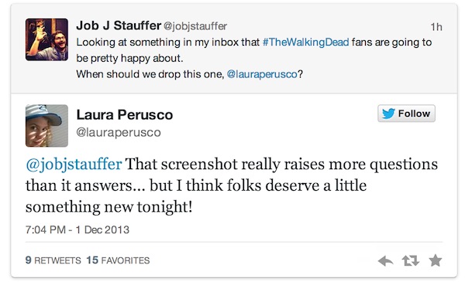
Task: Favorite the tweet with star icon
Action: 436,260
